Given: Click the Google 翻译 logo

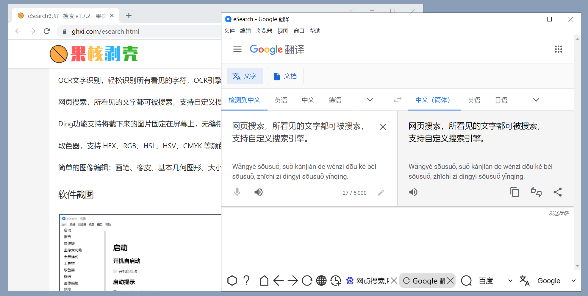Looking at the screenshot, I should (277, 49).
